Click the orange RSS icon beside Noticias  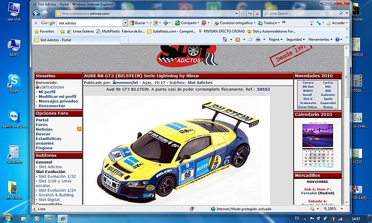[x=79, y=129]
